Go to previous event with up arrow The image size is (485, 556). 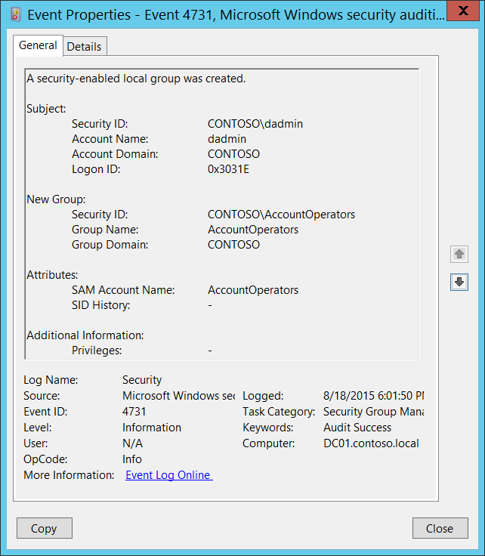[x=459, y=255]
